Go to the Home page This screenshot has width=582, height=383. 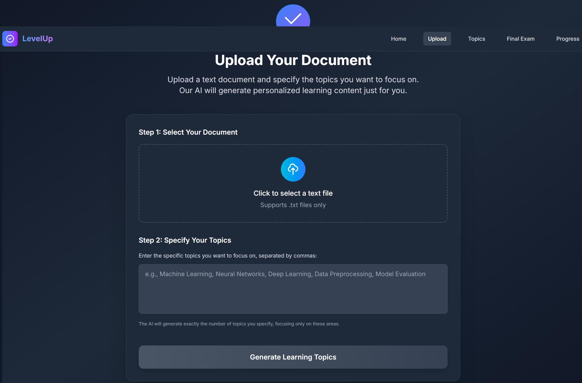click(x=398, y=39)
